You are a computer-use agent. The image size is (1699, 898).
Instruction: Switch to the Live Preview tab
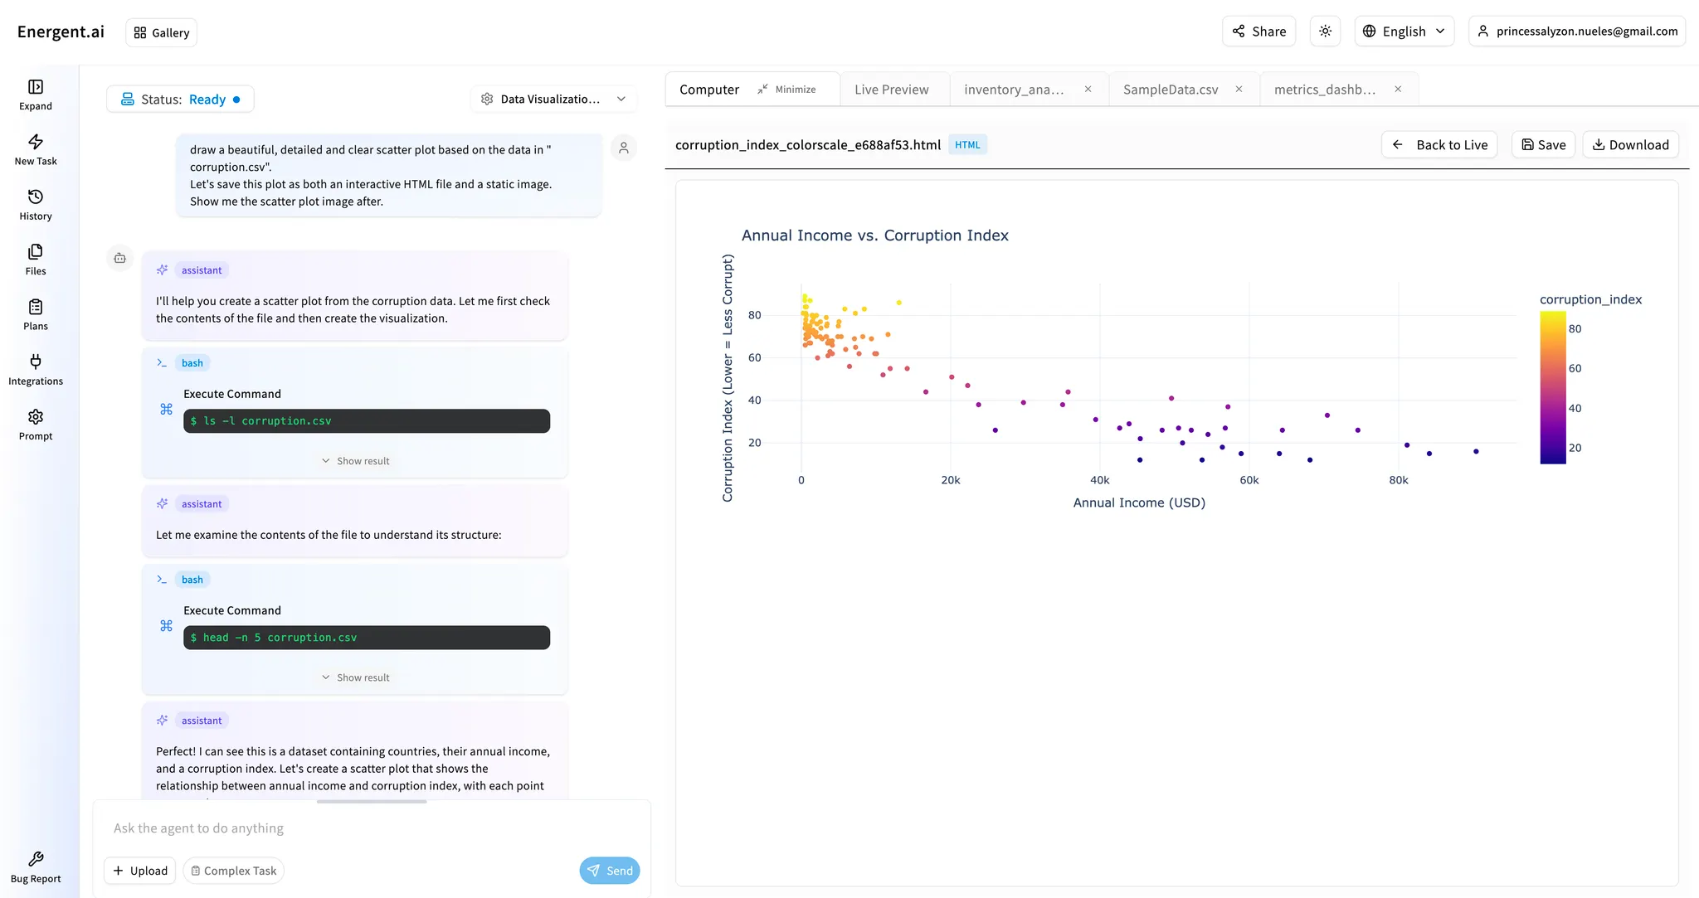pyautogui.click(x=893, y=89)
